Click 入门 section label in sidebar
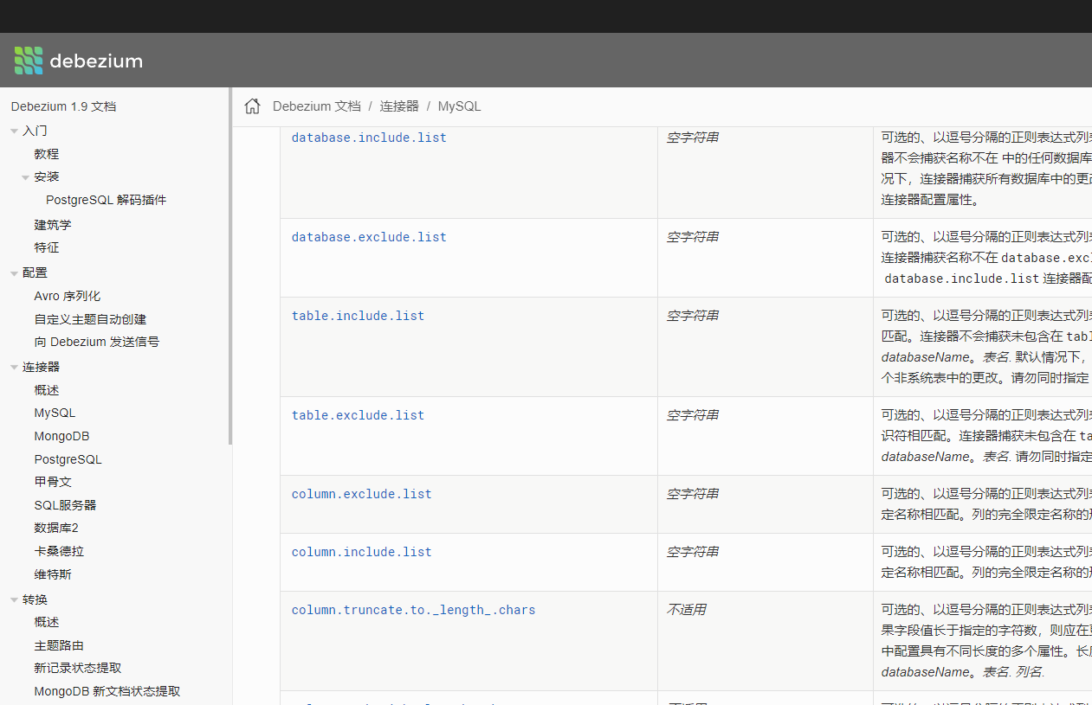The height and width of the screenshot is (705, 1092). point(35,131)
